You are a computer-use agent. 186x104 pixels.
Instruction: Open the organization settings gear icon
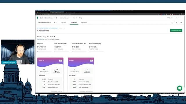(57, 18)
